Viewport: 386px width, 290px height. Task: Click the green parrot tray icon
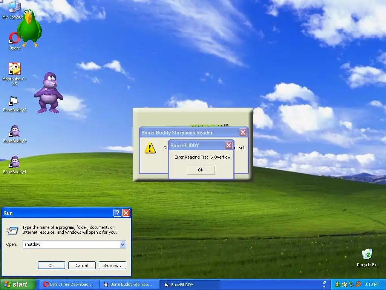[x=337, y=284]
